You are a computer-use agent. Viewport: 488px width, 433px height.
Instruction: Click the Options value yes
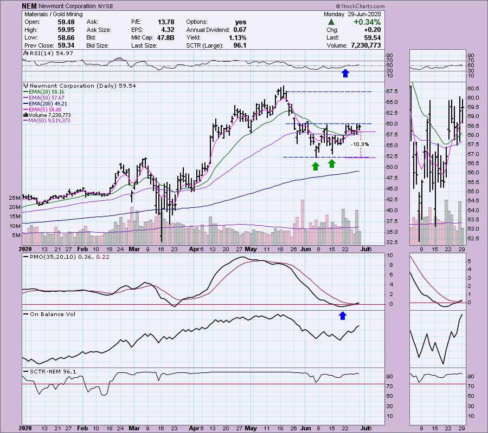click(241, 22)
